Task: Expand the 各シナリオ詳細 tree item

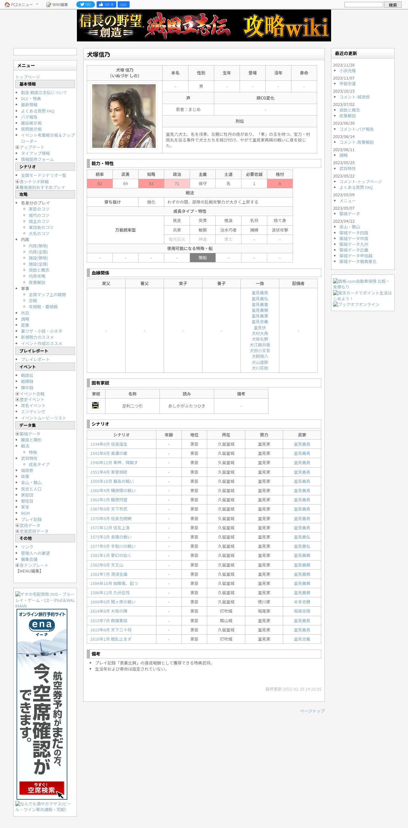Action: (17, 182)
